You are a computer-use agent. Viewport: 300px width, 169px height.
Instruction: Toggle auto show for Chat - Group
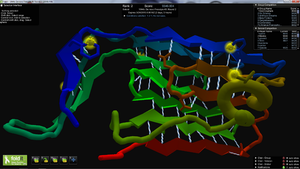click(x=287, y=158)
